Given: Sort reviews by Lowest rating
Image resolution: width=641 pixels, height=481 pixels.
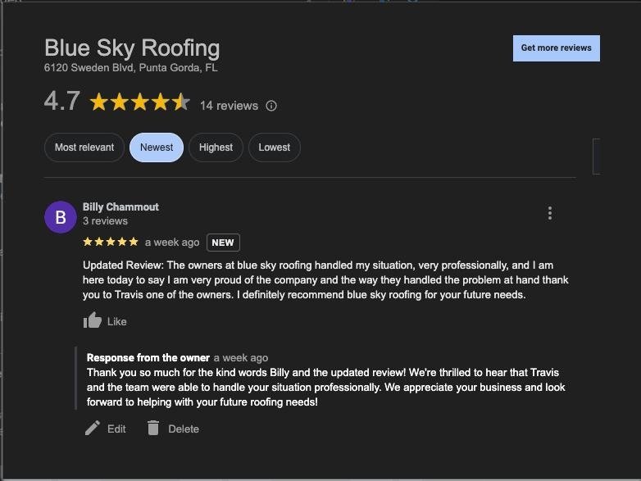Looking at the screenshot, I should click(x=275, y=147).
